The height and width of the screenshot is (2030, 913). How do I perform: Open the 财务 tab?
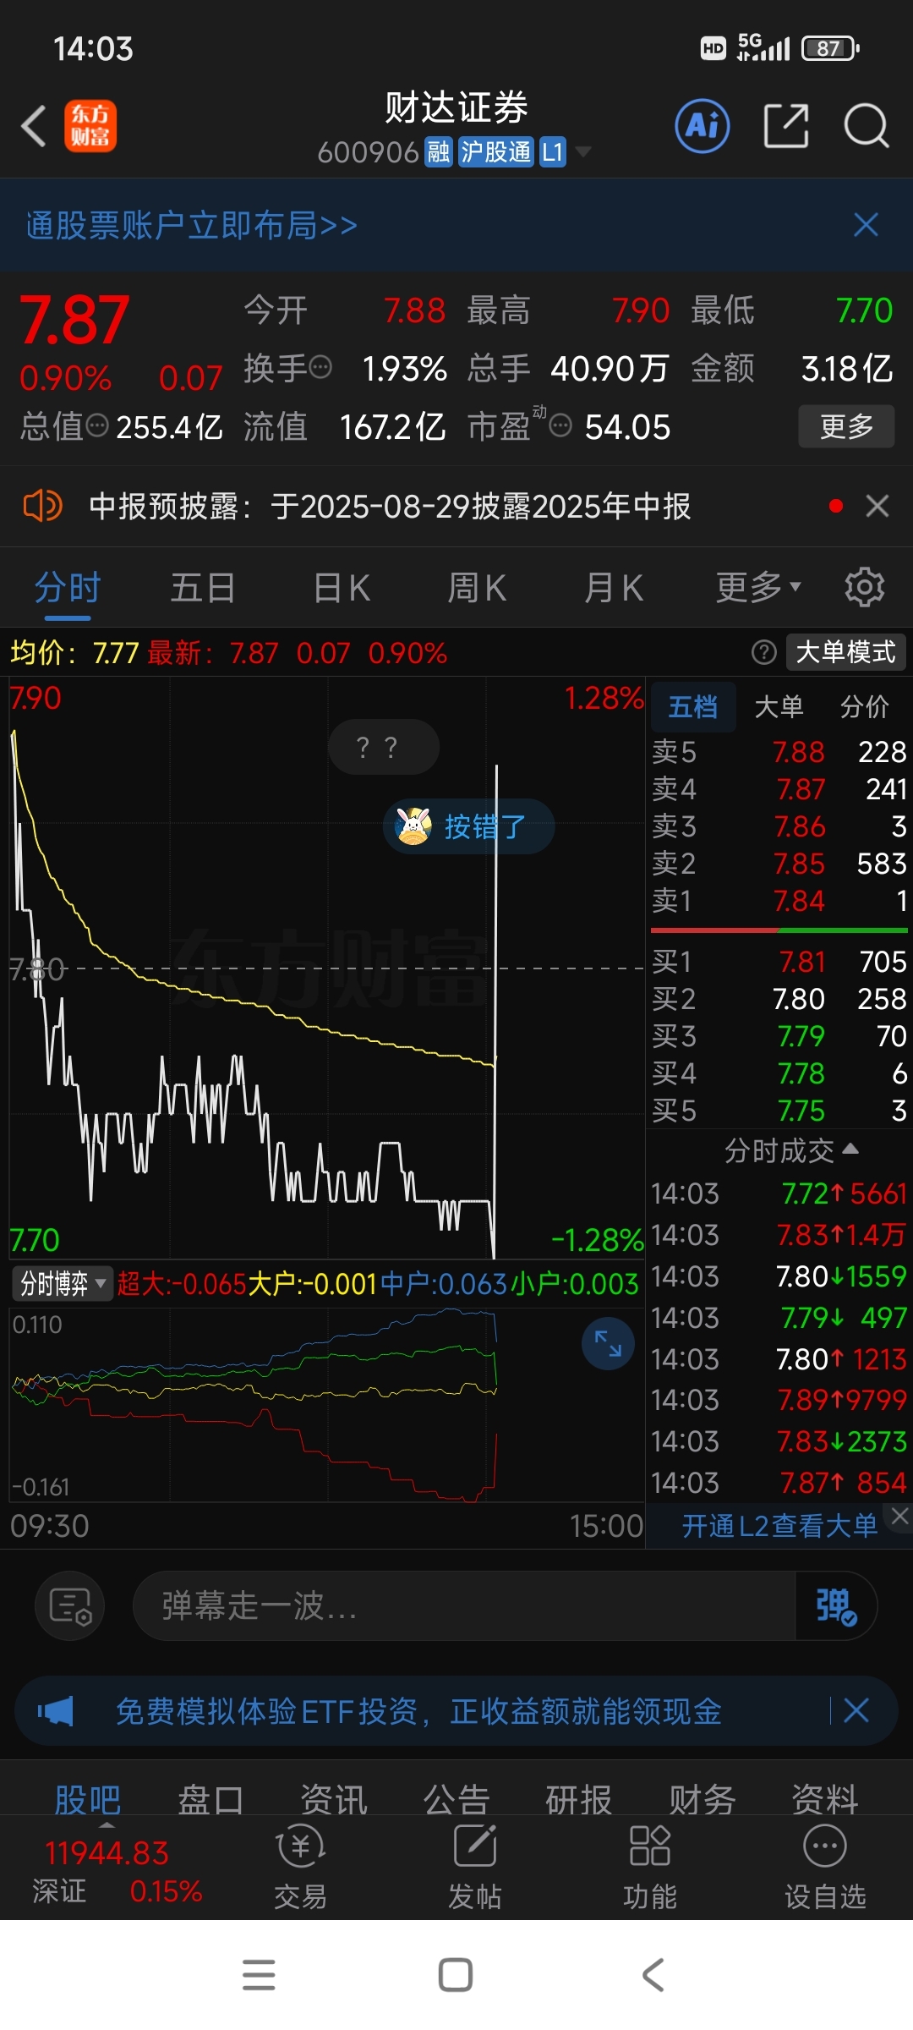[703, 1800]
